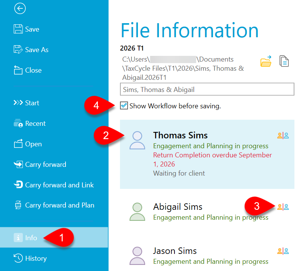Click the Carry forward and Plan calendar icon
This screenshot has height=271, width=299.
click(18, 205)
